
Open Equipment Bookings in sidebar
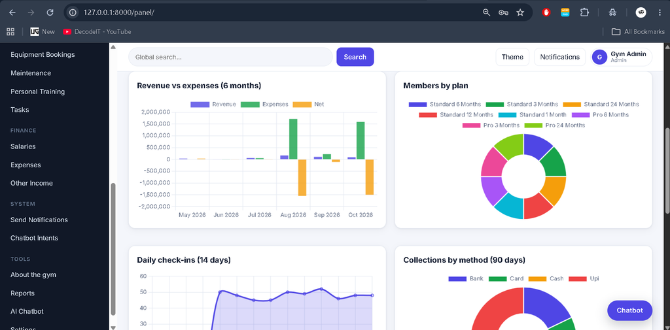pos(43,55)
